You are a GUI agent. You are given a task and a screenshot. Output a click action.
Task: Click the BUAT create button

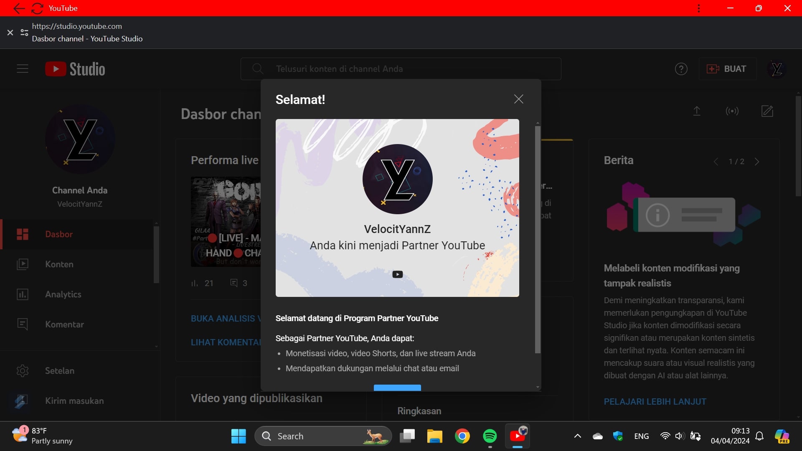[x=727, y=69]
